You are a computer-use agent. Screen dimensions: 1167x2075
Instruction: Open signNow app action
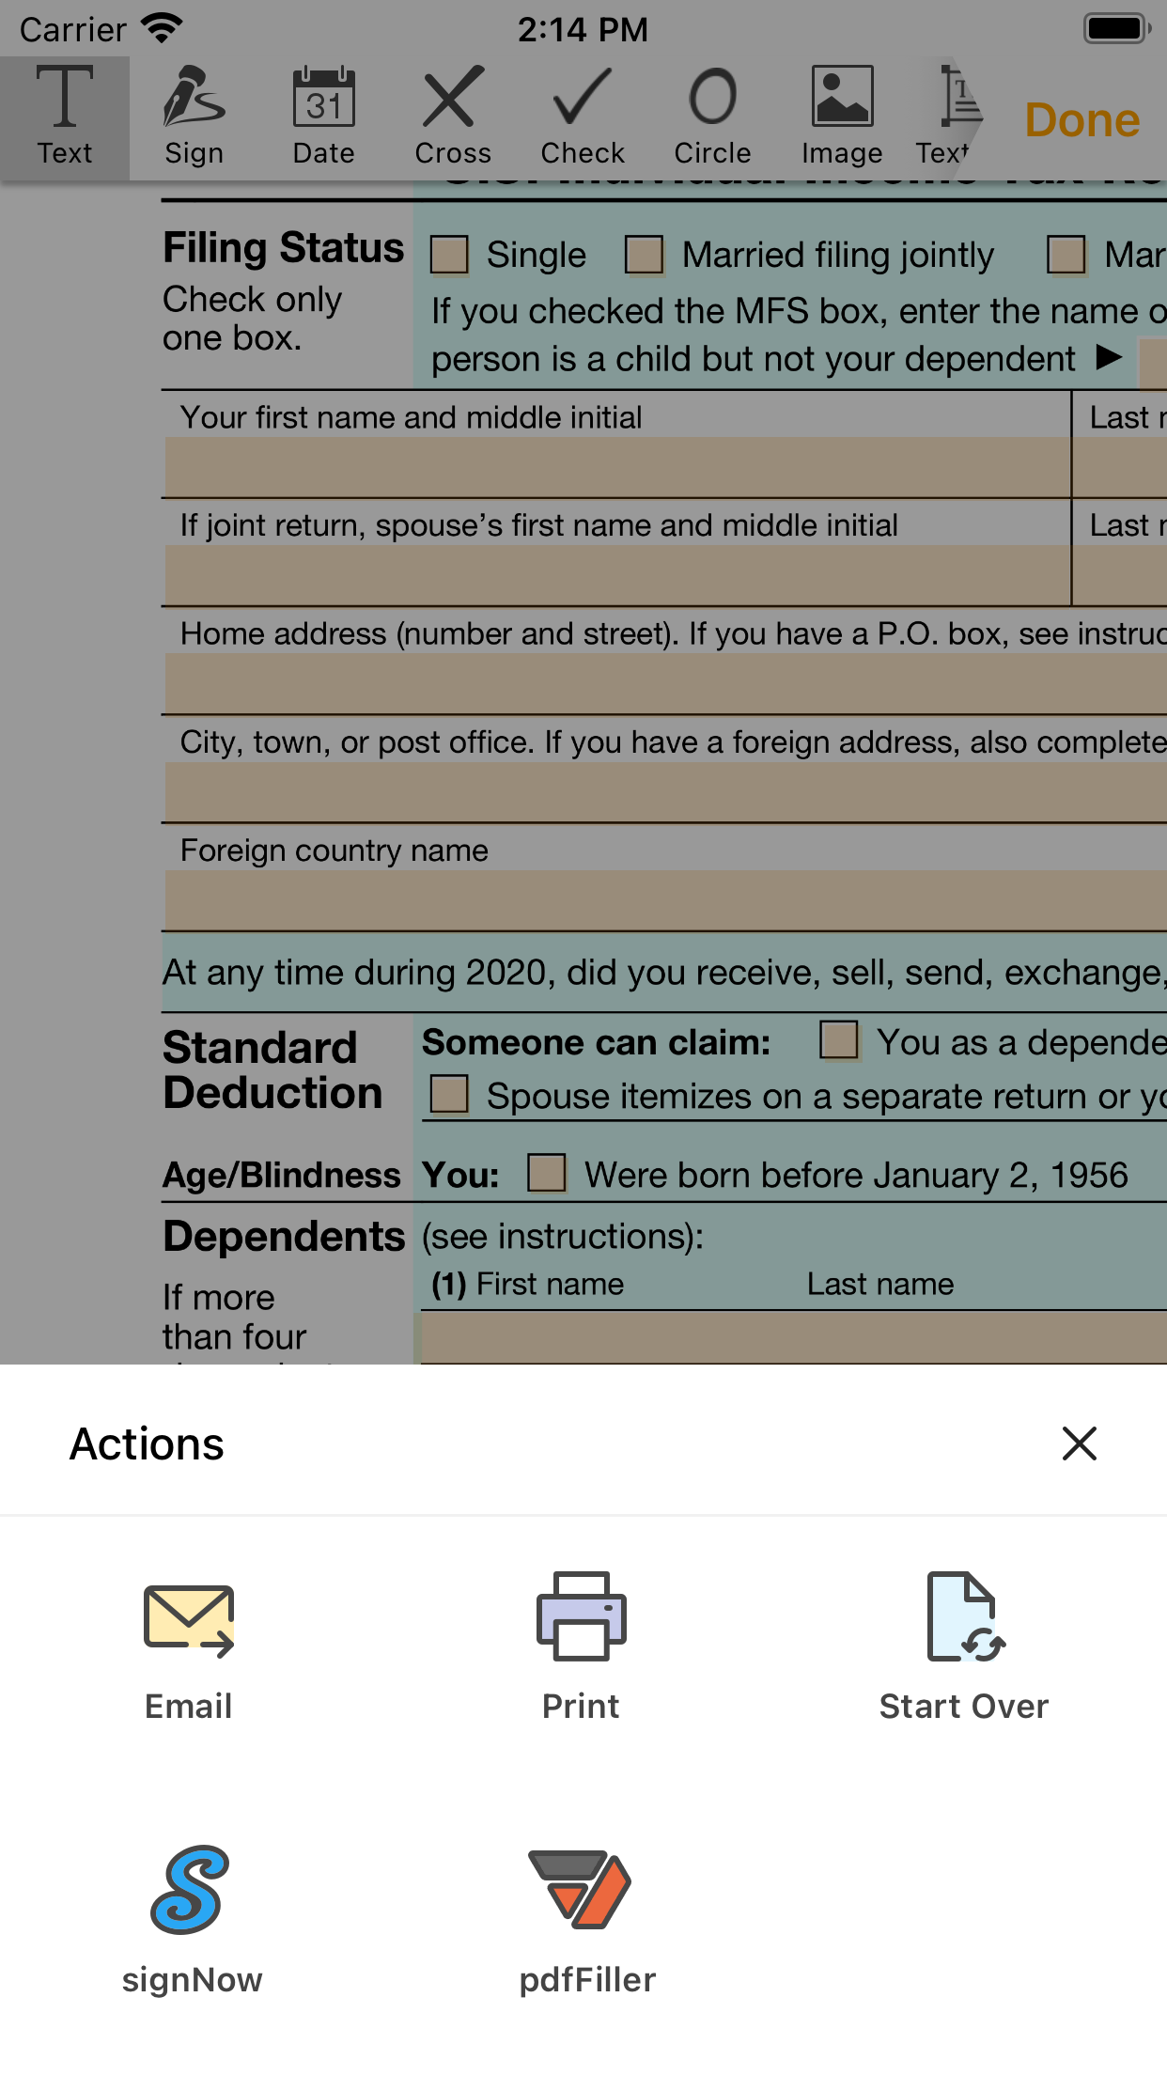192,1919
